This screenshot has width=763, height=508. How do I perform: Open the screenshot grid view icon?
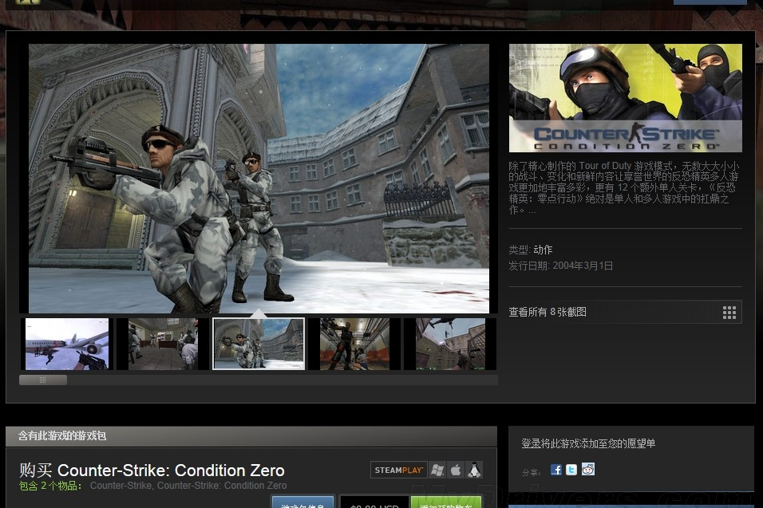(729, 313)
